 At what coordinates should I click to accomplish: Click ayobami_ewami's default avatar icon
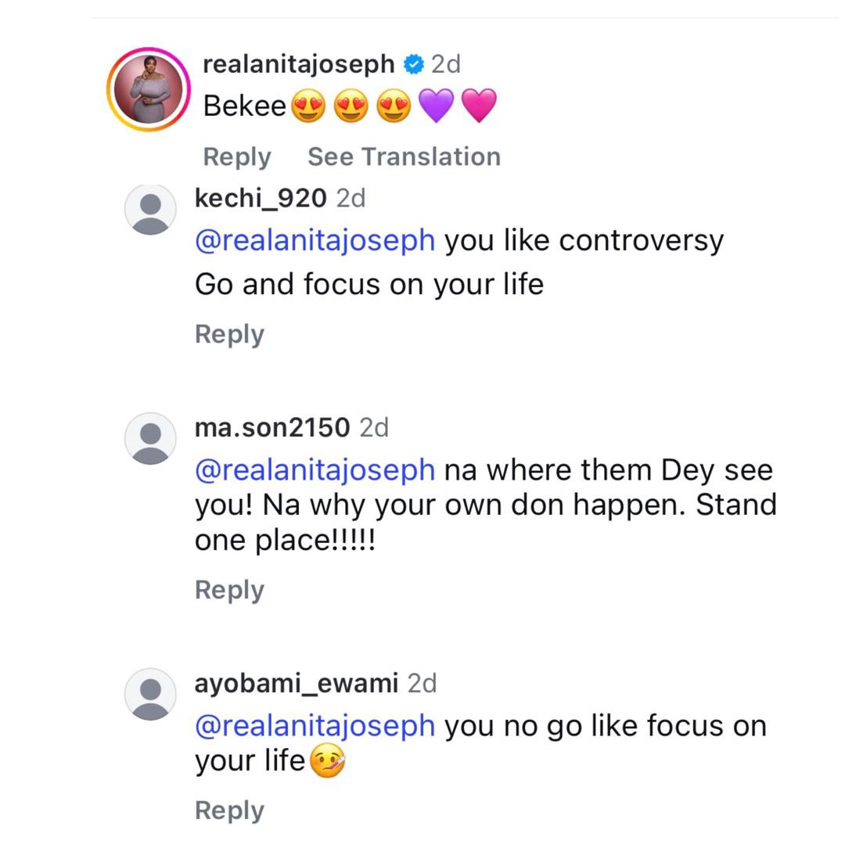(x=150, y=694)
